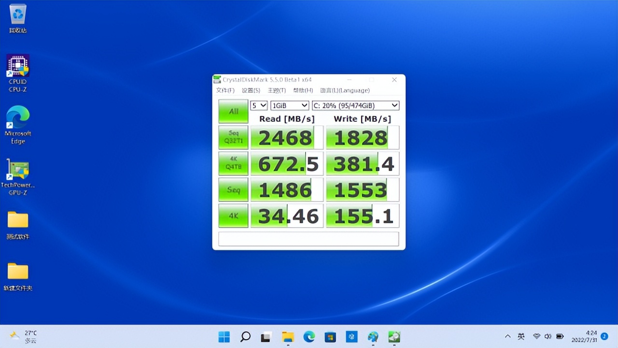The image size is (618, 348).
Task: Open the 文件(F) menu
Action: [225, 90]
